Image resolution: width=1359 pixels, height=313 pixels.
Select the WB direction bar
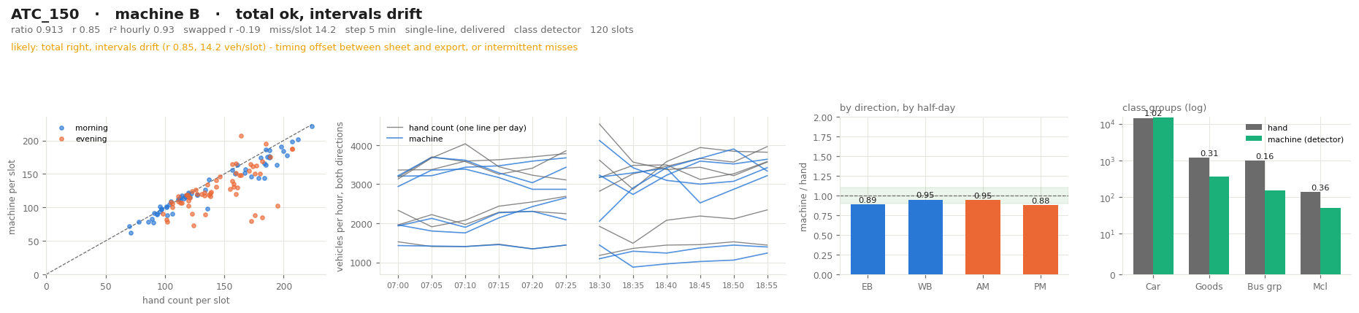click(x=925, y=237)
